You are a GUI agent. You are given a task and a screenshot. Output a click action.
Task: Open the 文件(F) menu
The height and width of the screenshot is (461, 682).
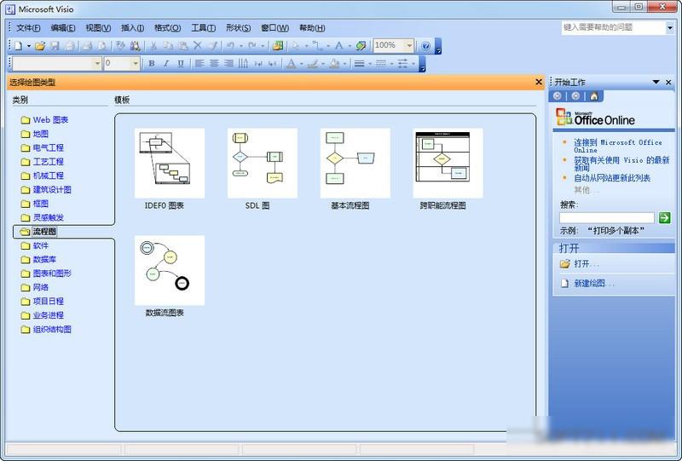pyautogui.click(x=28, y=28)
